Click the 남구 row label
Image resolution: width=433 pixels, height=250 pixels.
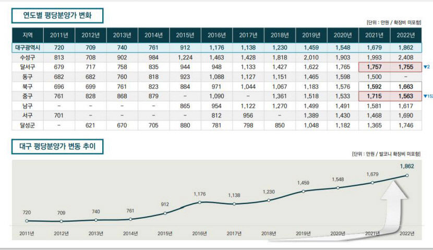(28, 106)
